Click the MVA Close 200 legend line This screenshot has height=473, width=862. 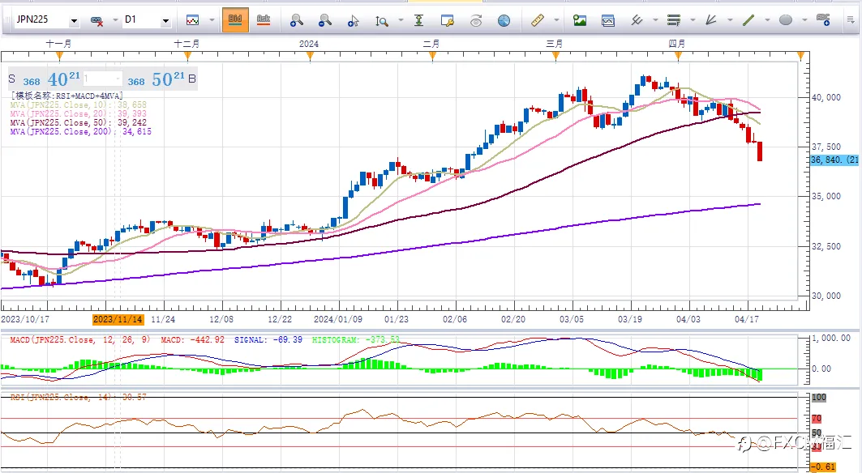pos(80,131)
